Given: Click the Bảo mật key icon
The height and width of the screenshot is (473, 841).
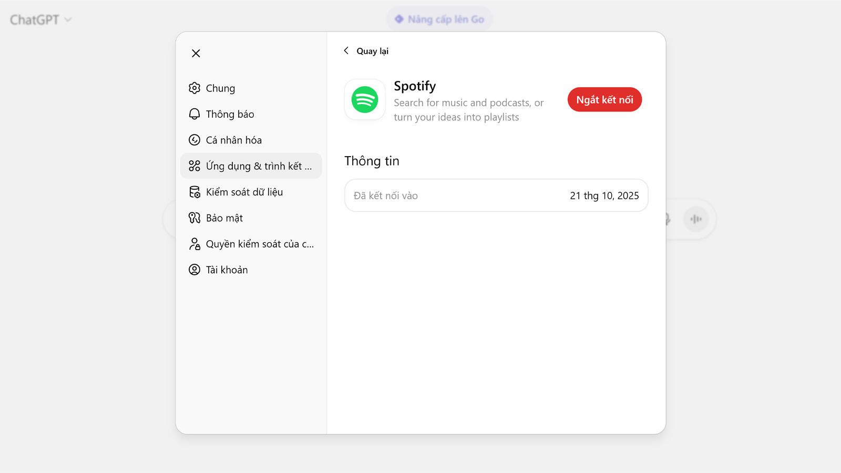Looking at the screenshot, I should tap(194, 218).
